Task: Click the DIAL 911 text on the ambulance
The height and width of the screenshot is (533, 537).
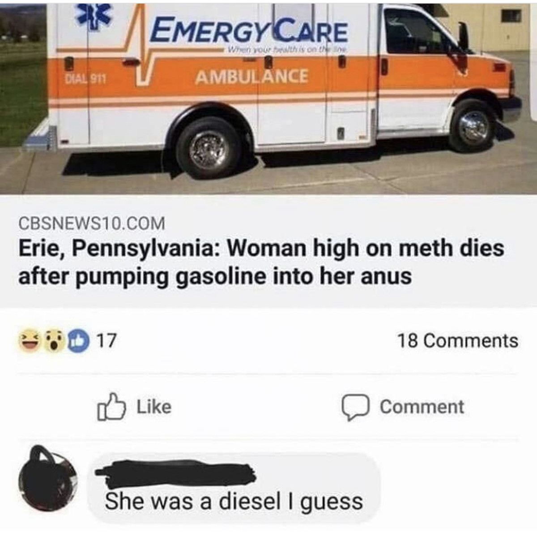Action: [x=85, y=79]
